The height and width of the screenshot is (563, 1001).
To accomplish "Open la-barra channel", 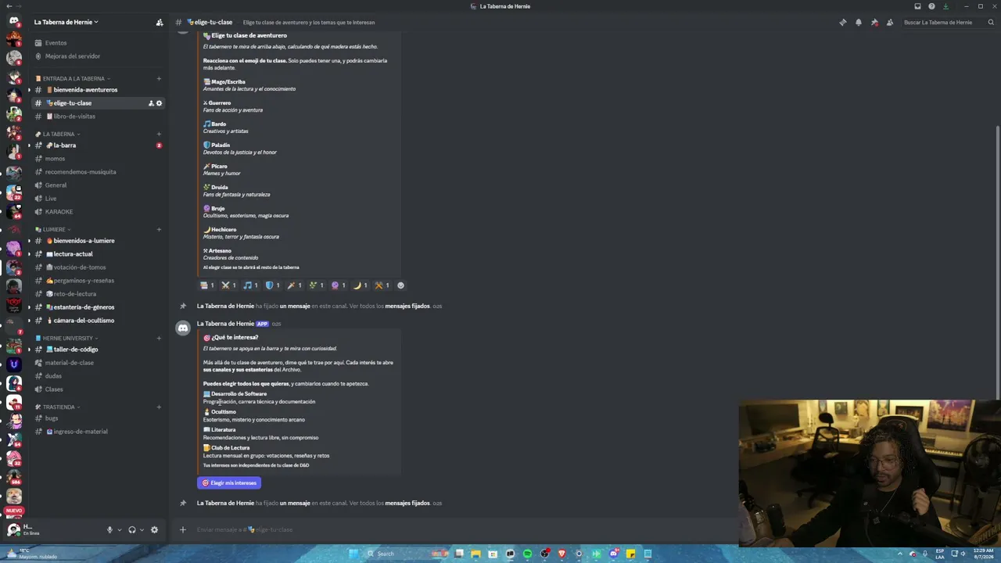I will (98, 145).
